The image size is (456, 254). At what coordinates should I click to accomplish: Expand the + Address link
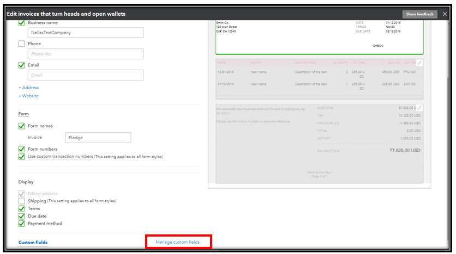point(29,88)
